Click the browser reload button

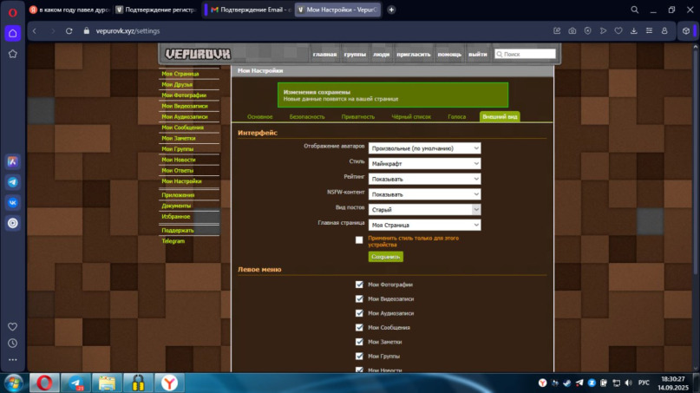tap(70, 30)
